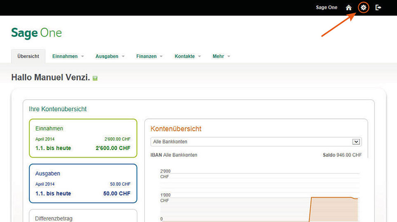This screenshot has height=222, width=397.
Task: Open the Einnahmen summary card heading
Action: click(x=49, y=128)
